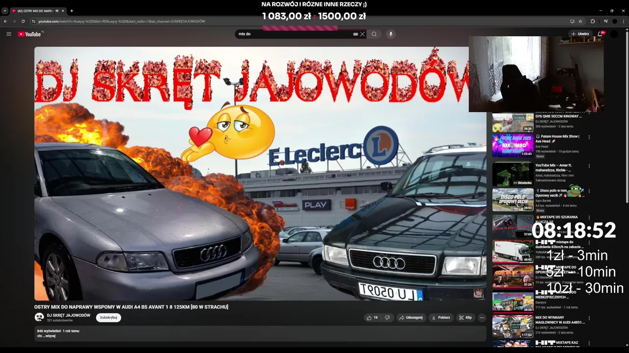This screenshot has height=353, width=629.
Task: Open YouTube Mix Amar ft. maharadzza thumbnail
Action: 513,174
